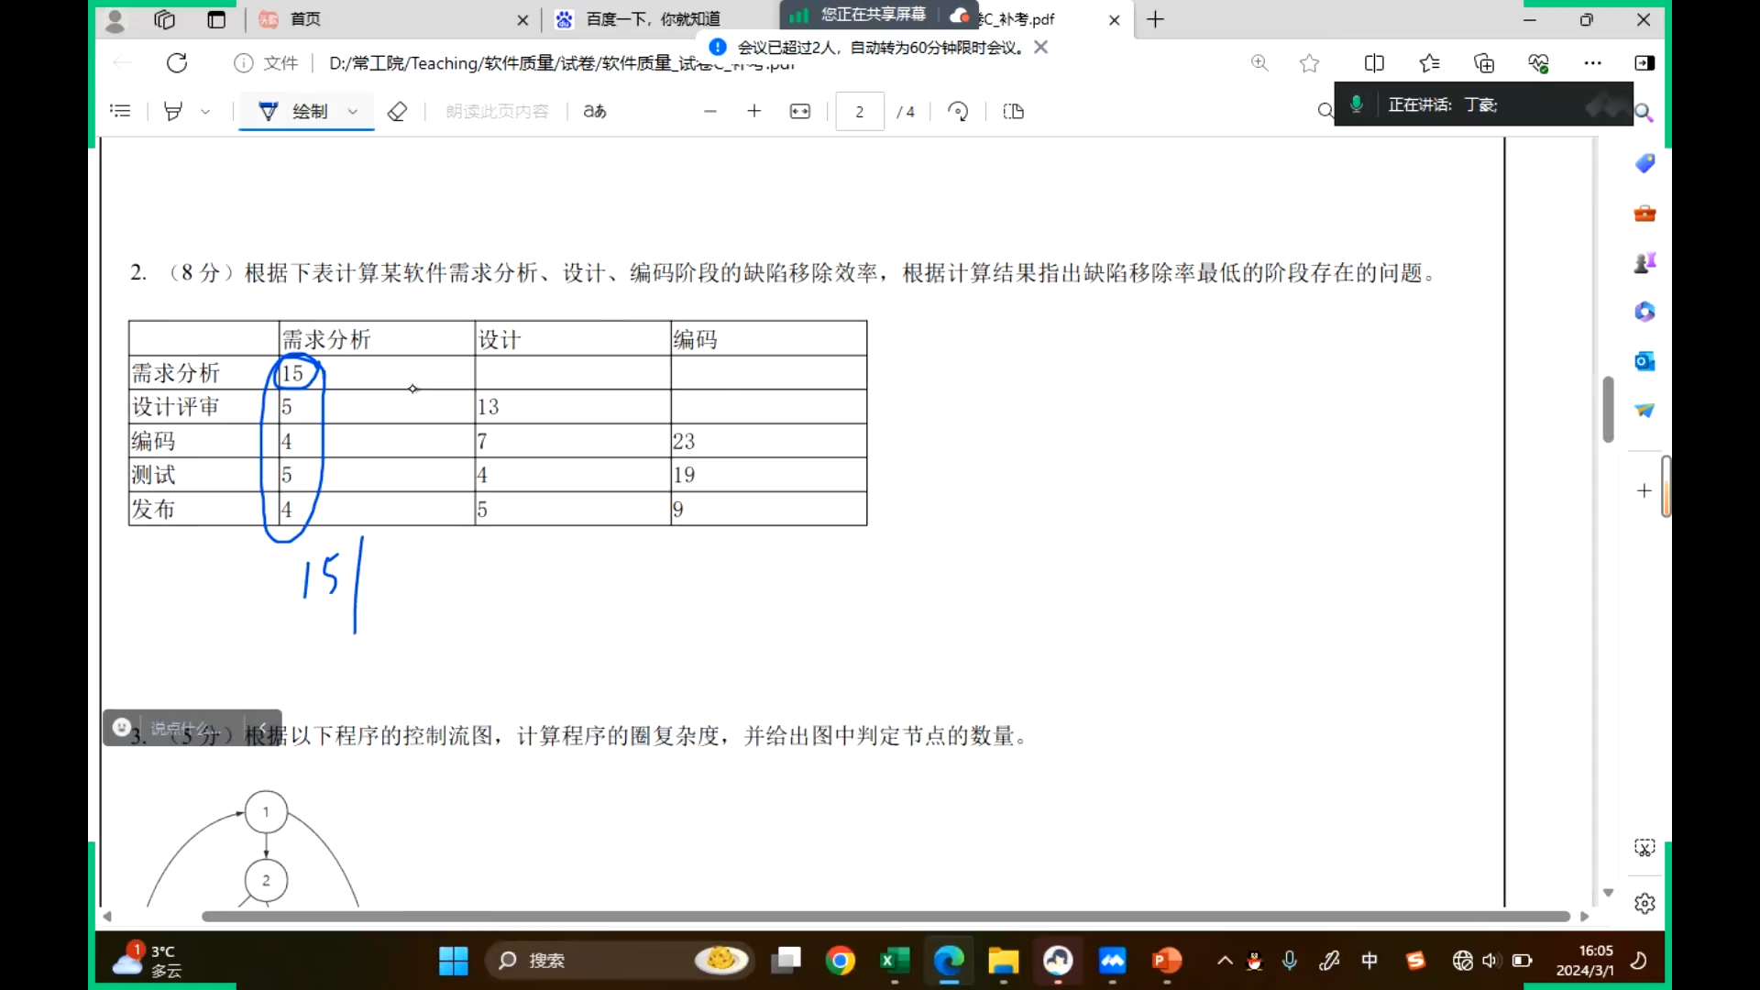Click the page view layout icon

[1013, 112]
